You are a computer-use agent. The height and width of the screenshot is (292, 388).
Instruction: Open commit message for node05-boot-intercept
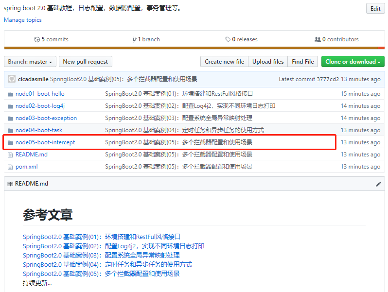pos(178,142)
